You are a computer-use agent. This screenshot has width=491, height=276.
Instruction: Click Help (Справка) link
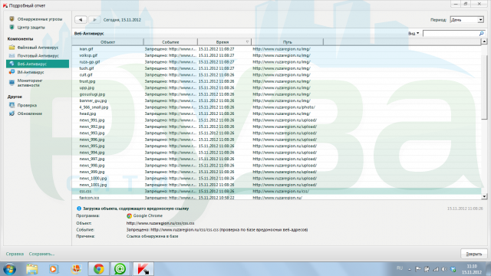click(15, 254)
